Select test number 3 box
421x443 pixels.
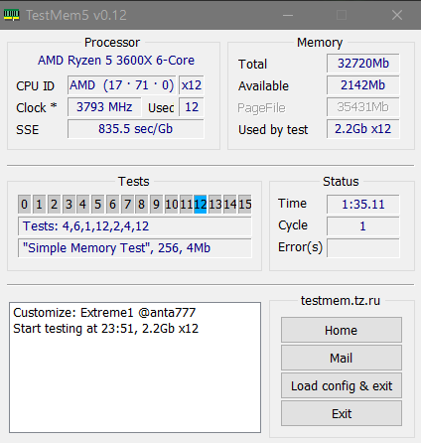tap(69, 205)
